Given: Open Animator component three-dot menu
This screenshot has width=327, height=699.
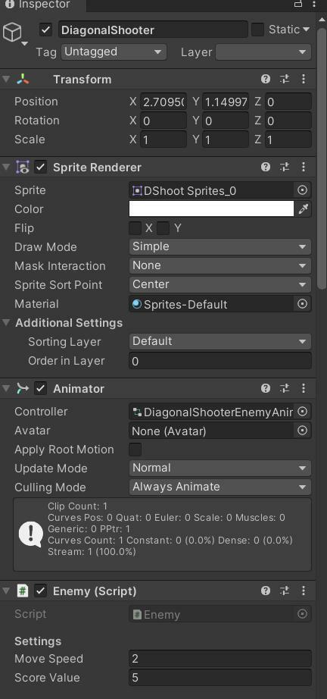Looking at the screenshot, I should [304, 388].
